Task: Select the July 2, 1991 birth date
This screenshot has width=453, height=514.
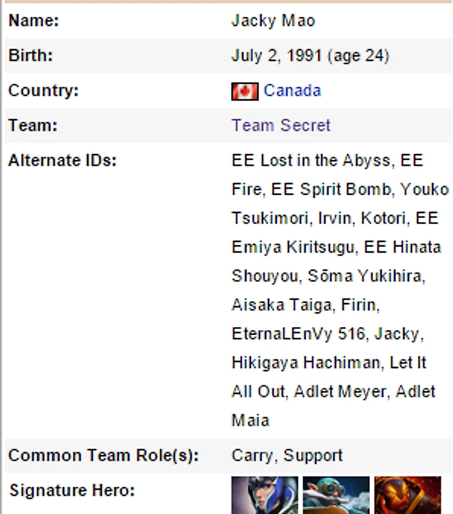Action: click(x=277, y=56)
